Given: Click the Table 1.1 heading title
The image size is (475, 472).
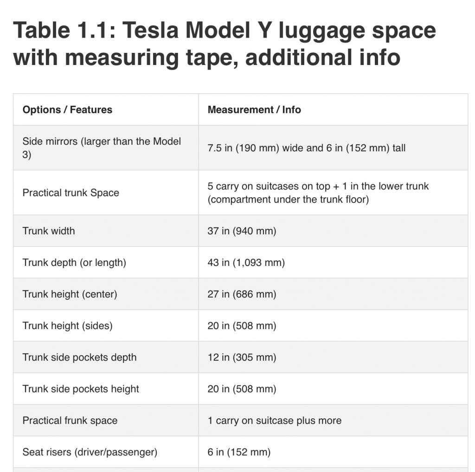Looking at the screenshot, I should click(225, 44).
